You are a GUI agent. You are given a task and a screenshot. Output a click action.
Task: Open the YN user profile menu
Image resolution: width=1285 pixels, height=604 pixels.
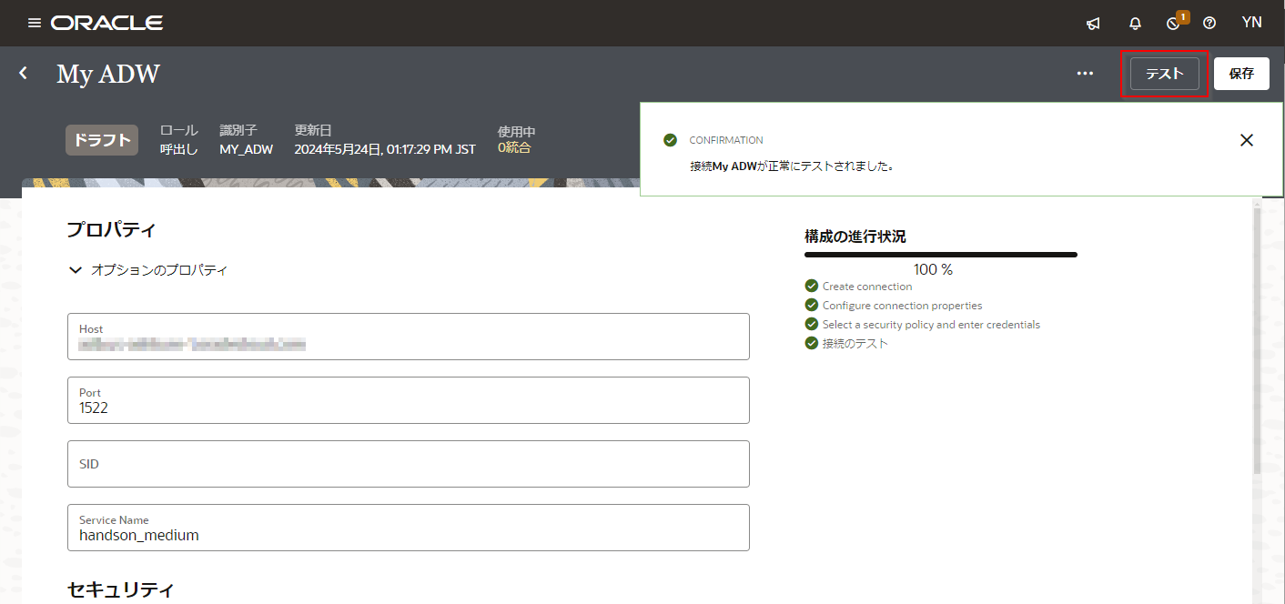pos(1251,23)
